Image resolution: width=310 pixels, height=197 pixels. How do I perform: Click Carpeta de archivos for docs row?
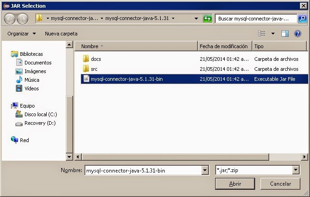click(x=276, y=59)
